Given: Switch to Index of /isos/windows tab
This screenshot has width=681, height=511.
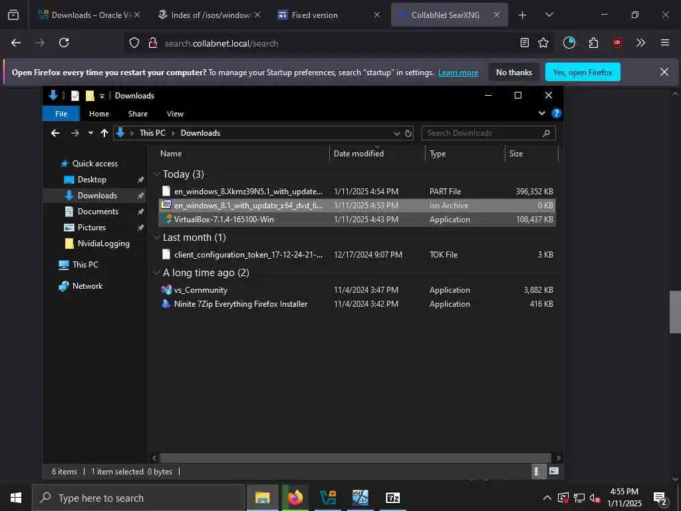Looking at the screenshot, I should click(x=209, y=15).
